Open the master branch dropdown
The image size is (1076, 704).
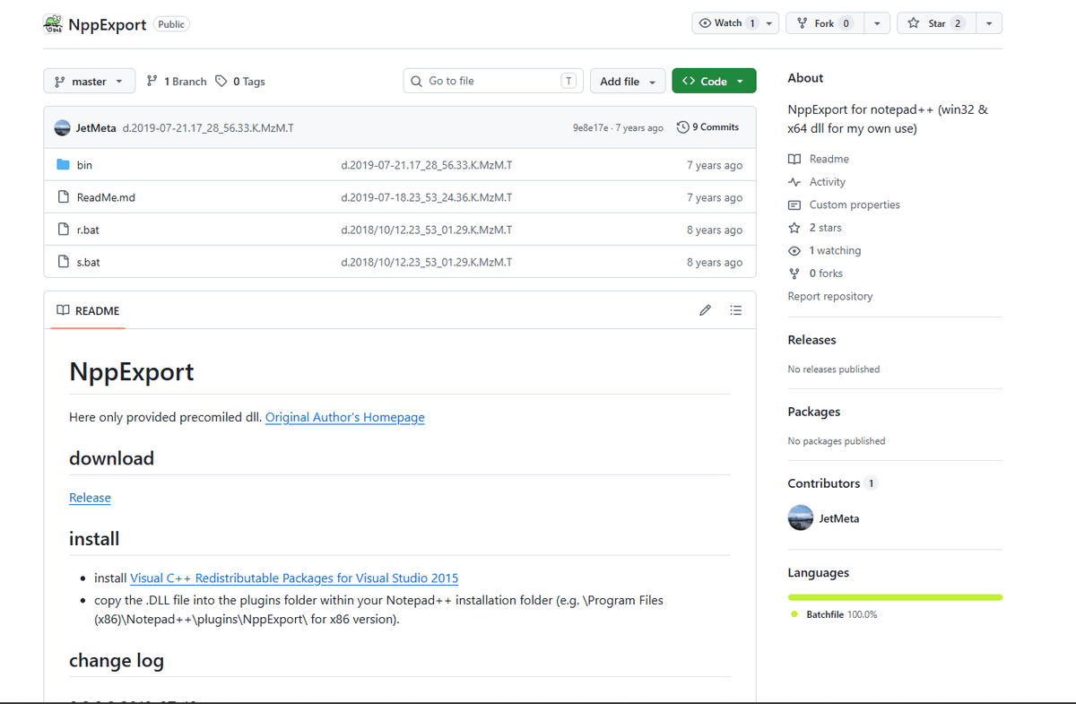point(89,81)
